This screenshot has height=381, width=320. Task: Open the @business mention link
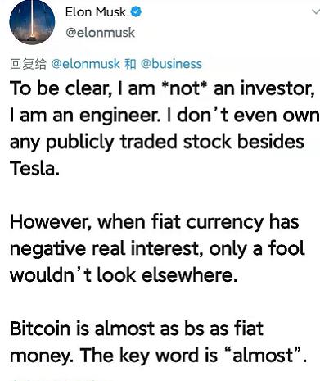tap(171, 64)
